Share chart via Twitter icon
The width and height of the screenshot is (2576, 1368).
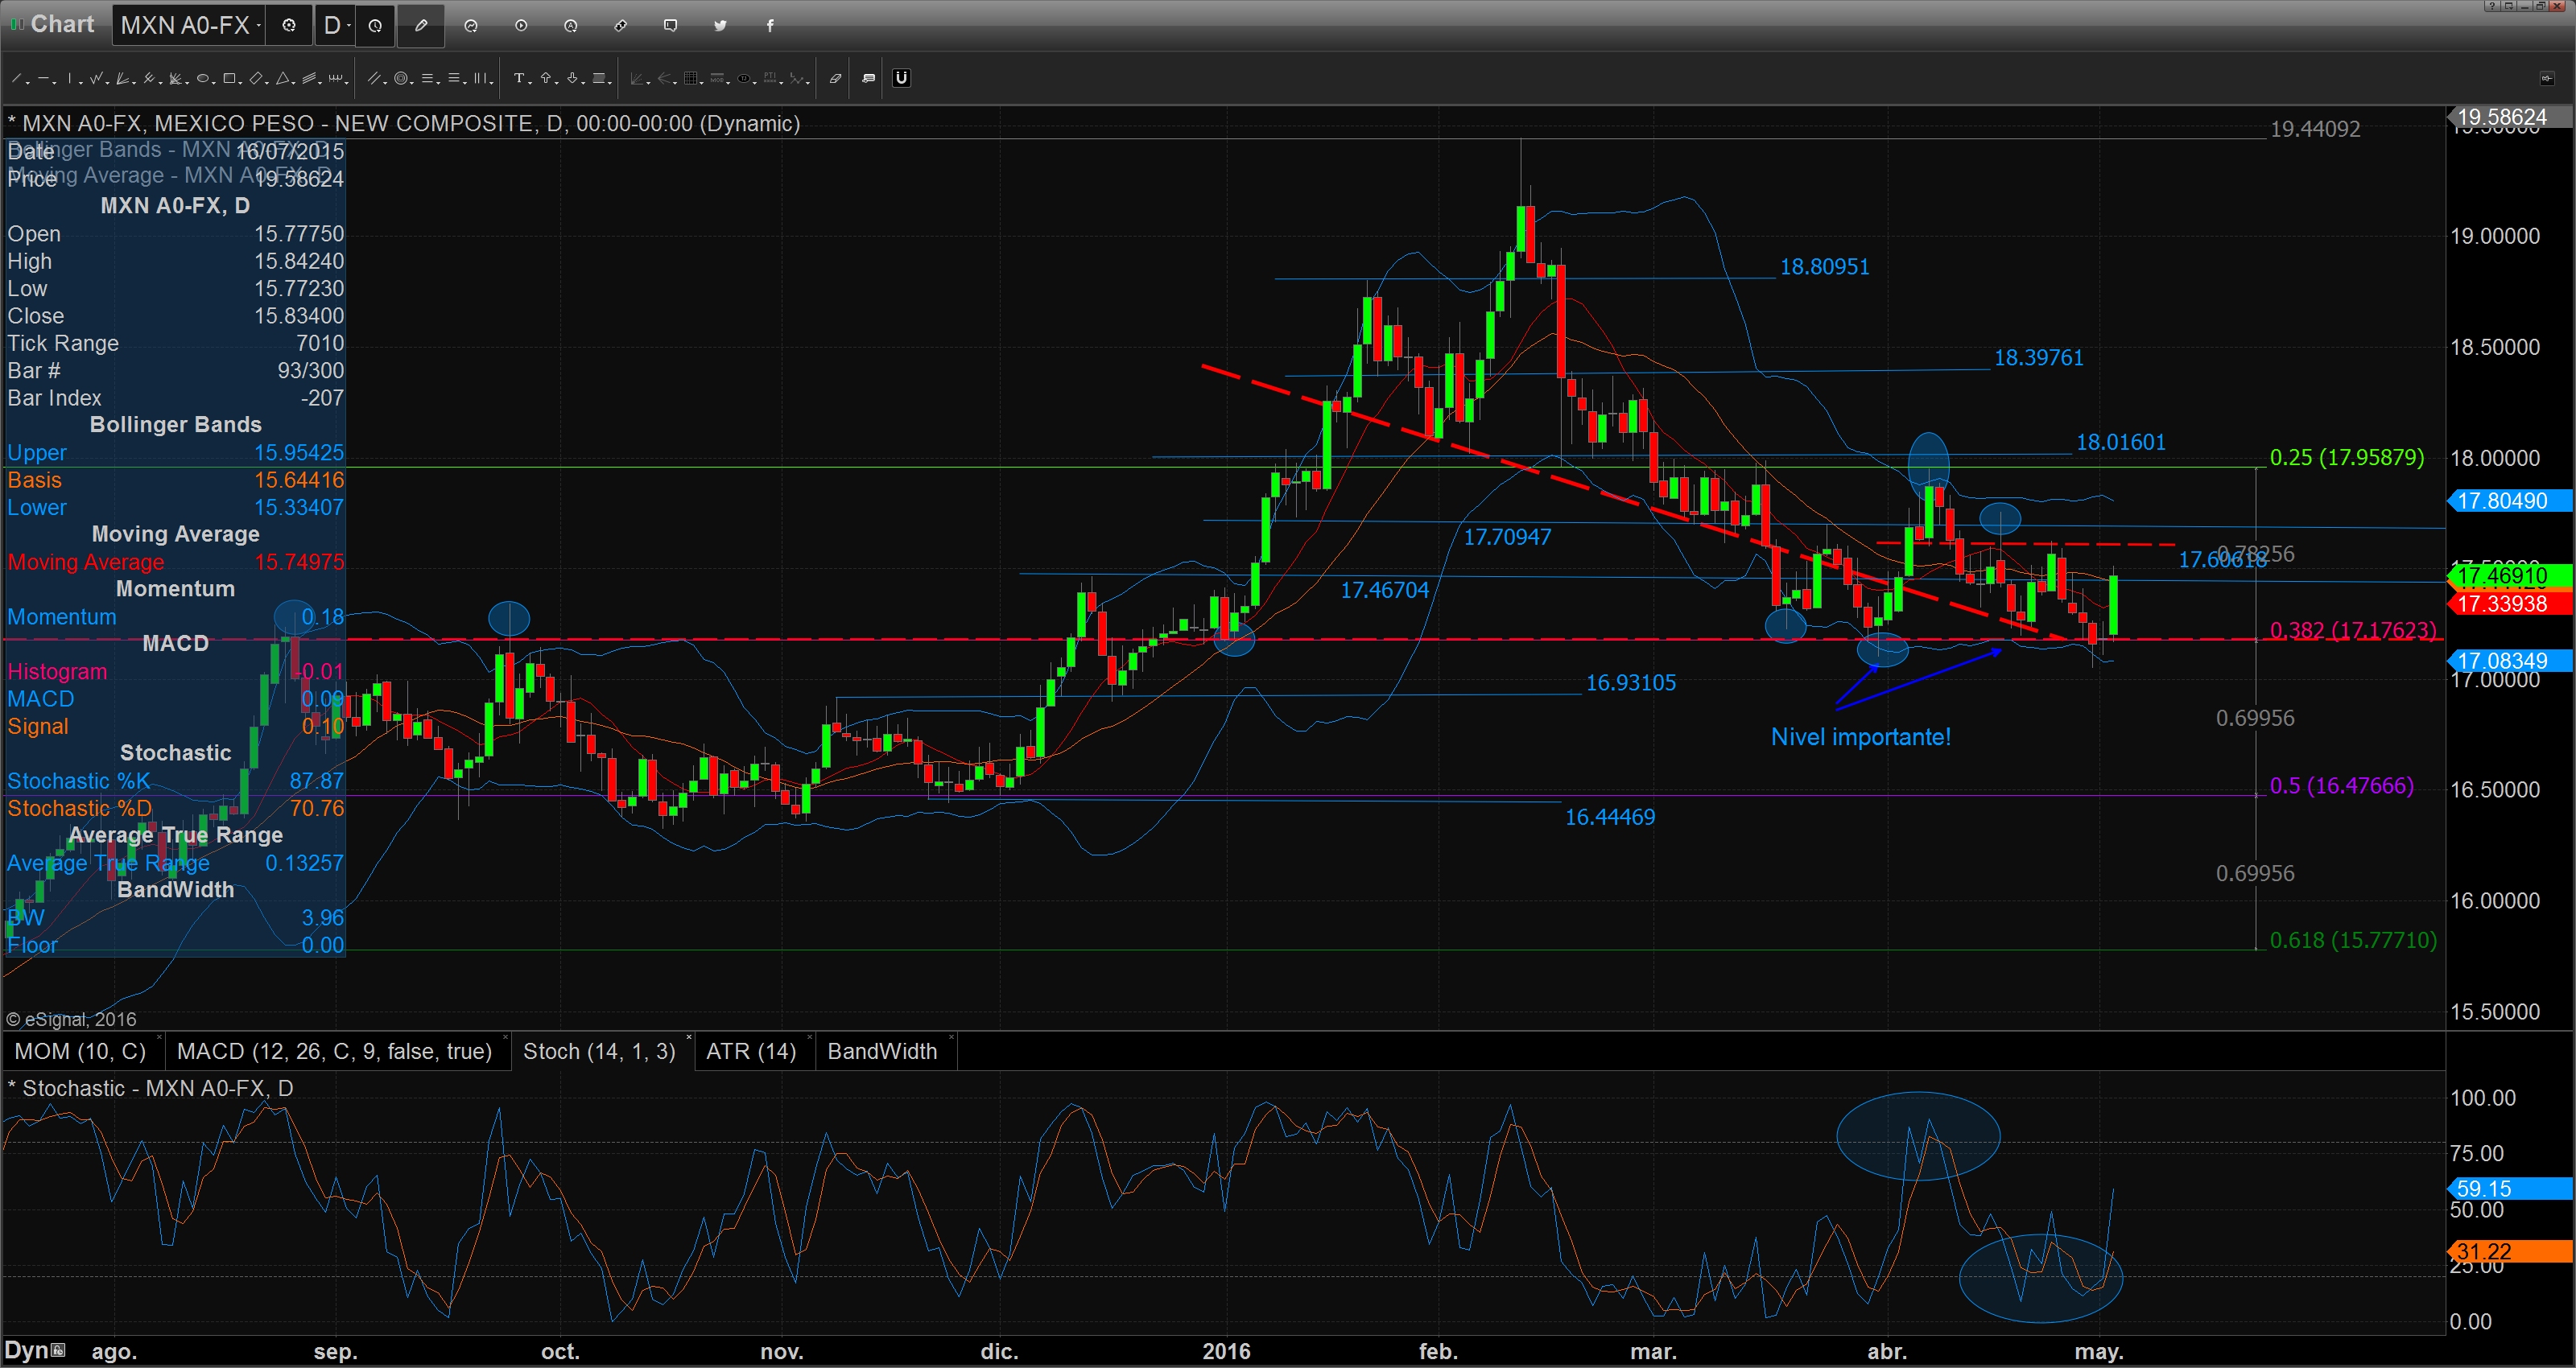tap(720, 25)
